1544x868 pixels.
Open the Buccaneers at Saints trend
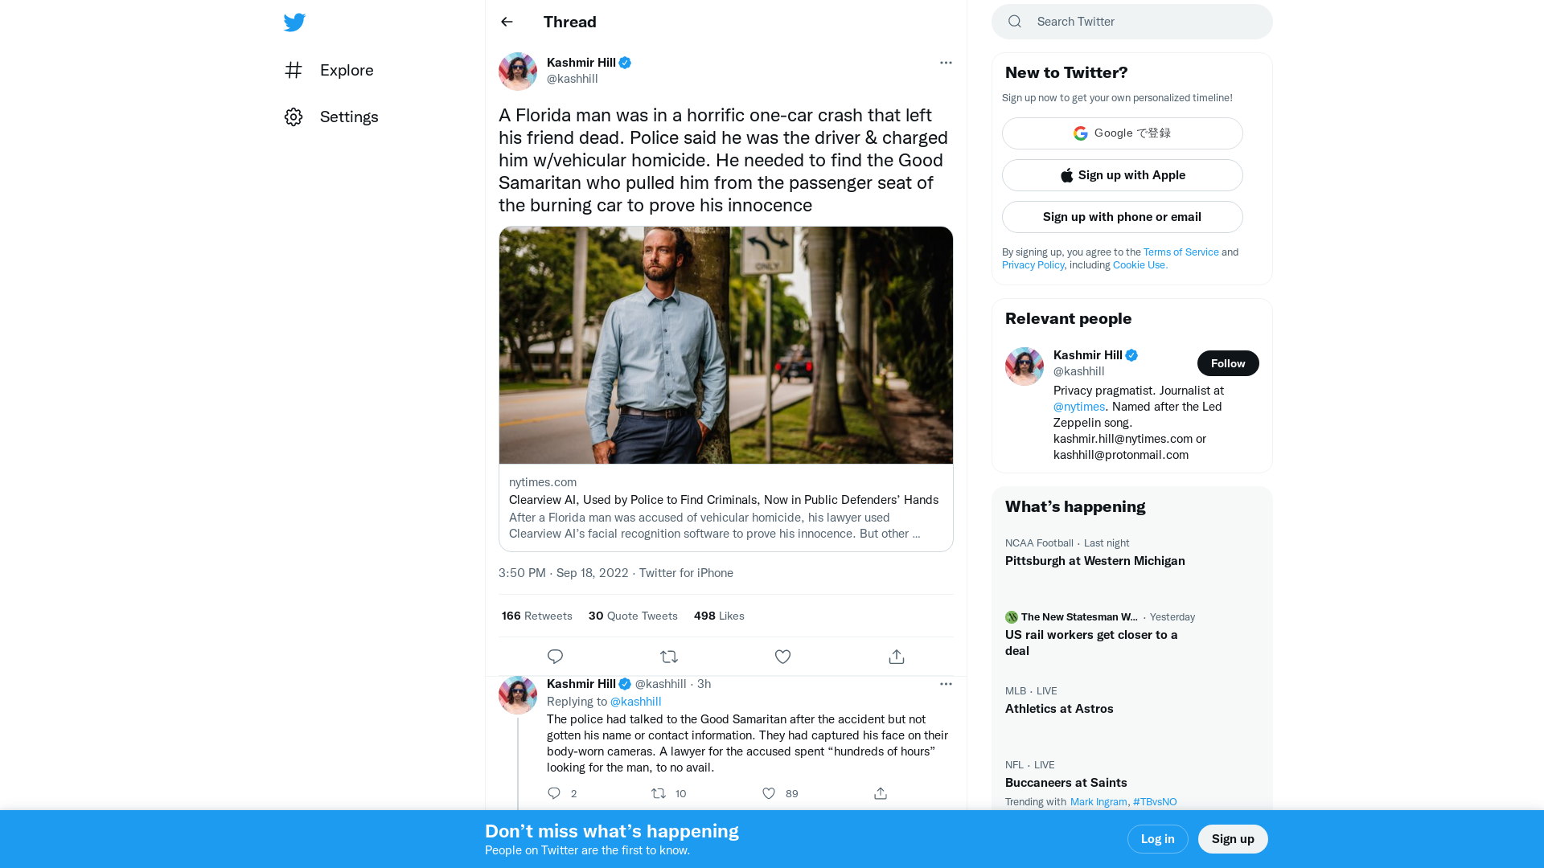[1066, 783]
